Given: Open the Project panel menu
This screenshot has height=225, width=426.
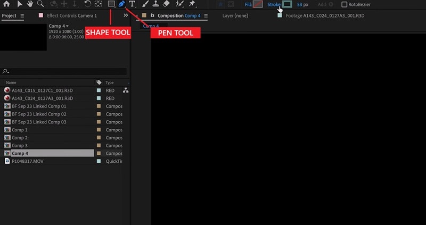Looking at the screenshot, I should coord(22,16).
